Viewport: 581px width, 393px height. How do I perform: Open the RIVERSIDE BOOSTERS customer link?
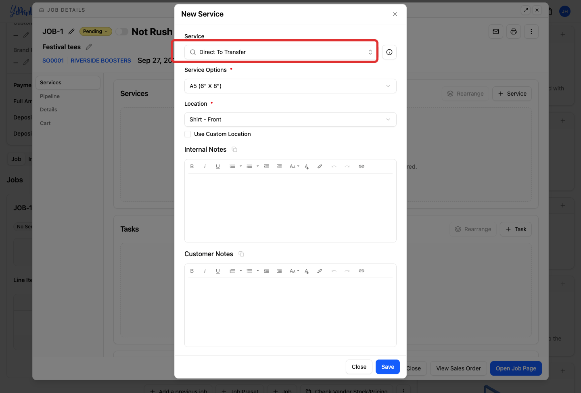click(x=101, y=61)
